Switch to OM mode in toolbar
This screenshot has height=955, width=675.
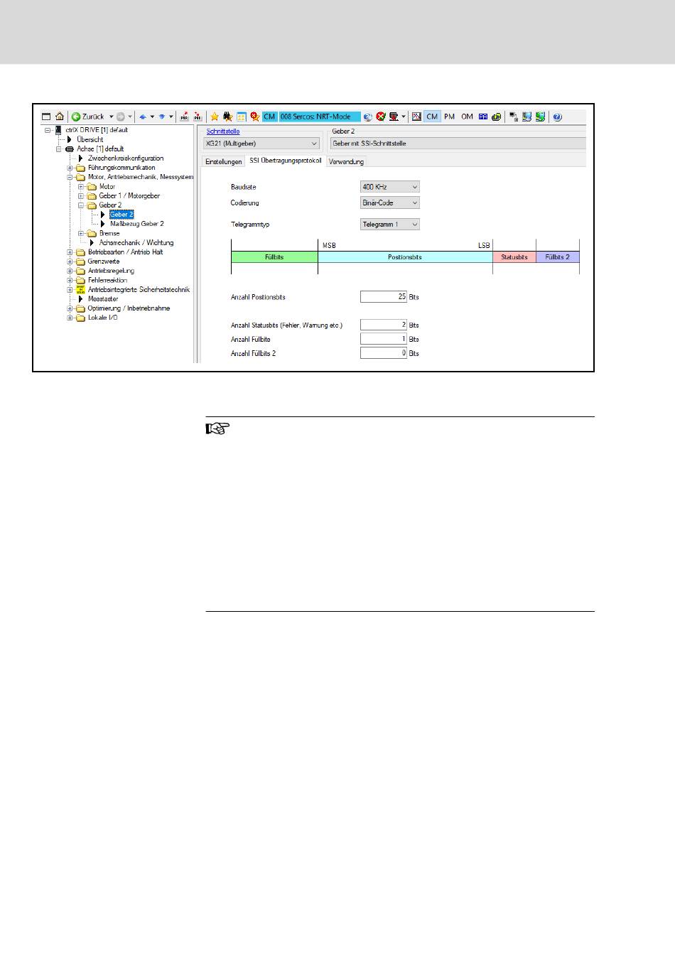click(x=467, y=117)
